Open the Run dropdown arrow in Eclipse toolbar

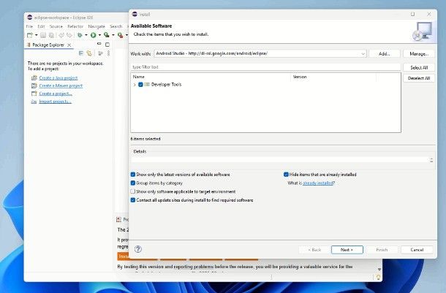pyautogui.click(x=99, y=35)
